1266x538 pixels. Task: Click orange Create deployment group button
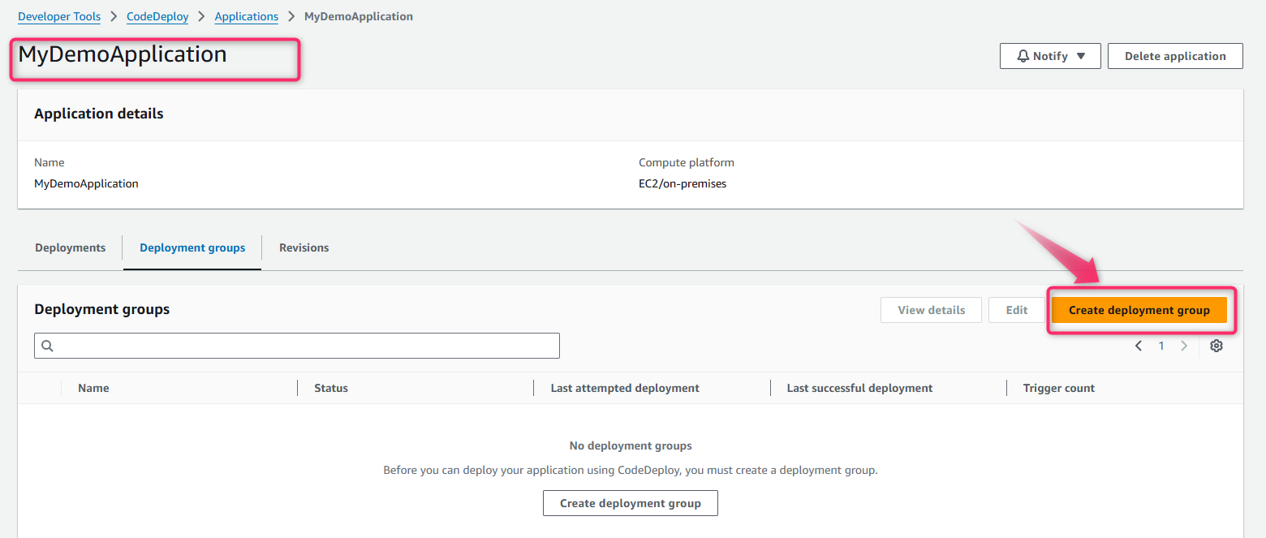point(1139,310)
